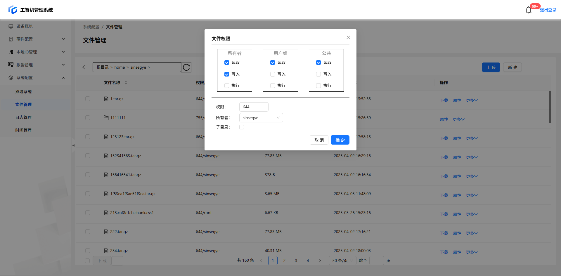Check 写入 permission for 用户组
561x276 pixels.
pyautogui.click(x=273, y=74)
